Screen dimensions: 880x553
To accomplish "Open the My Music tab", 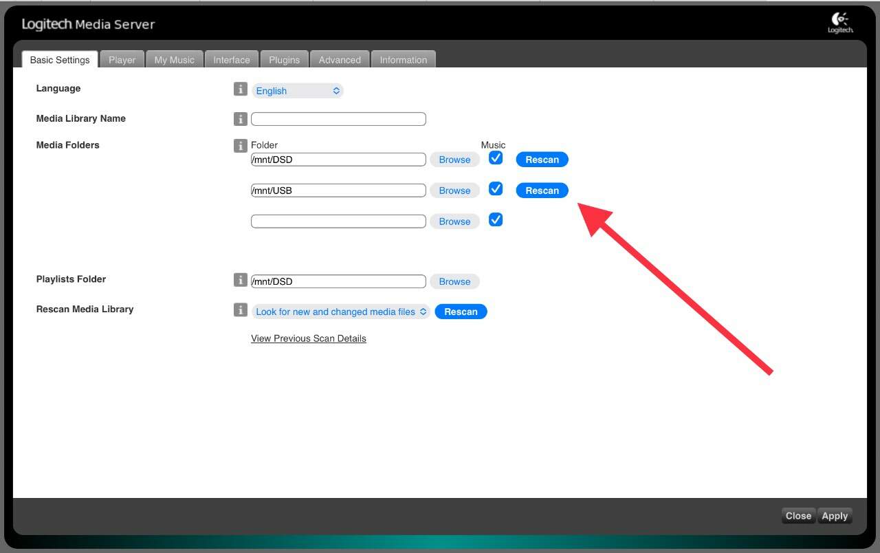I will 174,59.
